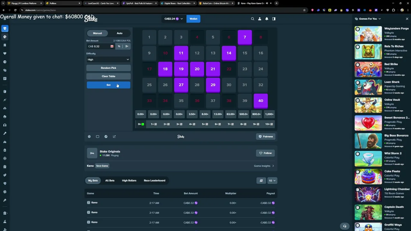Open Cake Fiesta game thumbnail

pos(368,177)
